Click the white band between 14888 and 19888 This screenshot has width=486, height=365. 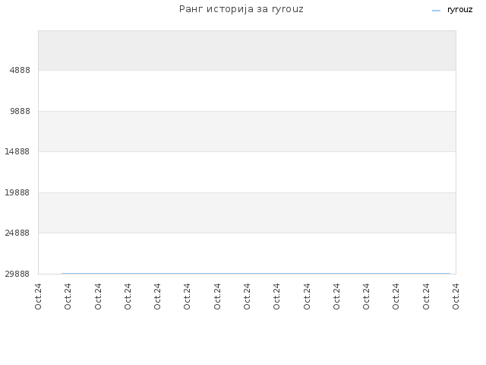click(x=247, y=172)
